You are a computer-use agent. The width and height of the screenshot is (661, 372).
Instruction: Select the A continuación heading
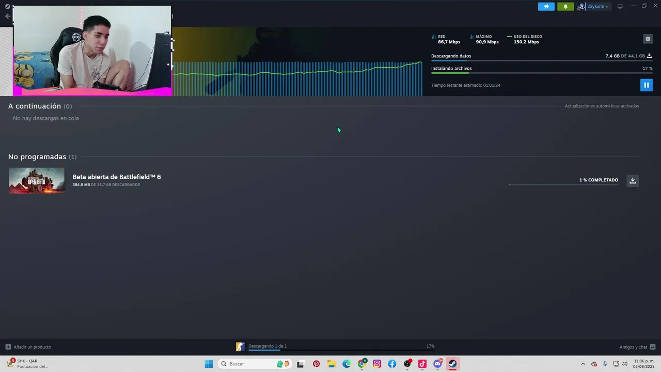point(35,106)
